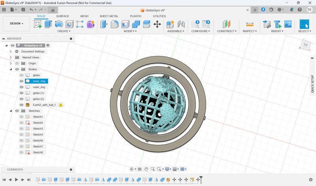316x186 pixels.
Task: Open the Help question mark menu
Action: 300,9
